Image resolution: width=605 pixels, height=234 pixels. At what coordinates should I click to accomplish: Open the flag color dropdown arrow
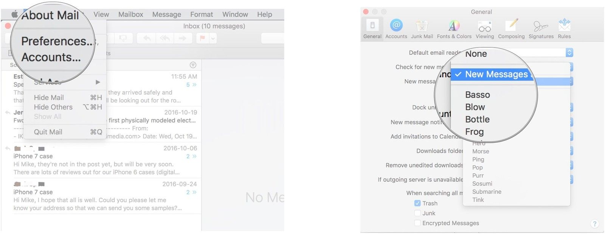(213, 38)
